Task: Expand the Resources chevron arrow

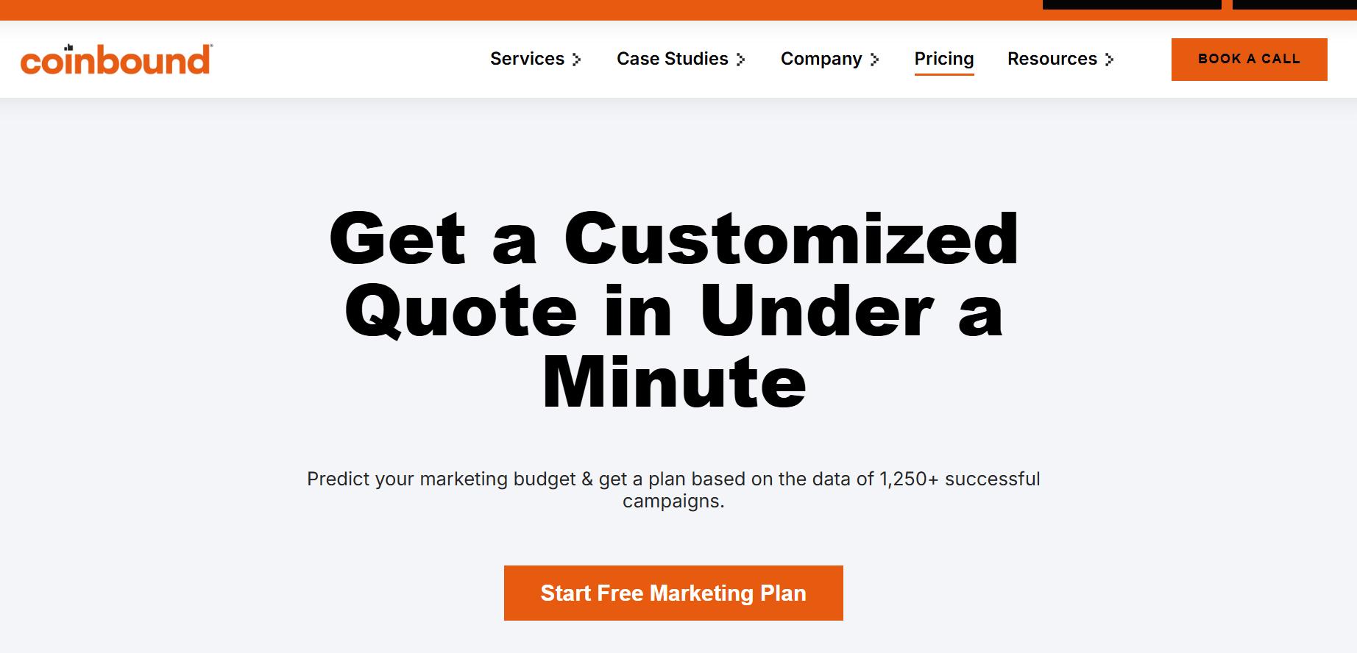Action: tap(1110, 60)
